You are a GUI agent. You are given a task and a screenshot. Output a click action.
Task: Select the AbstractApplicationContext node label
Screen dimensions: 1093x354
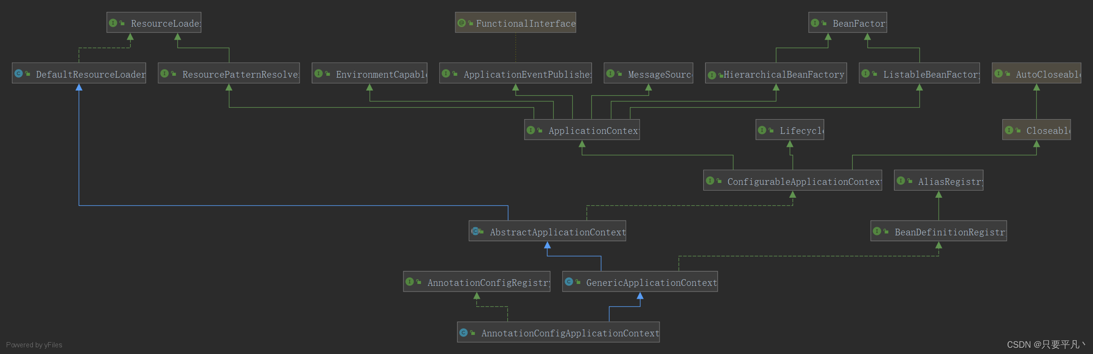(558, 232)
